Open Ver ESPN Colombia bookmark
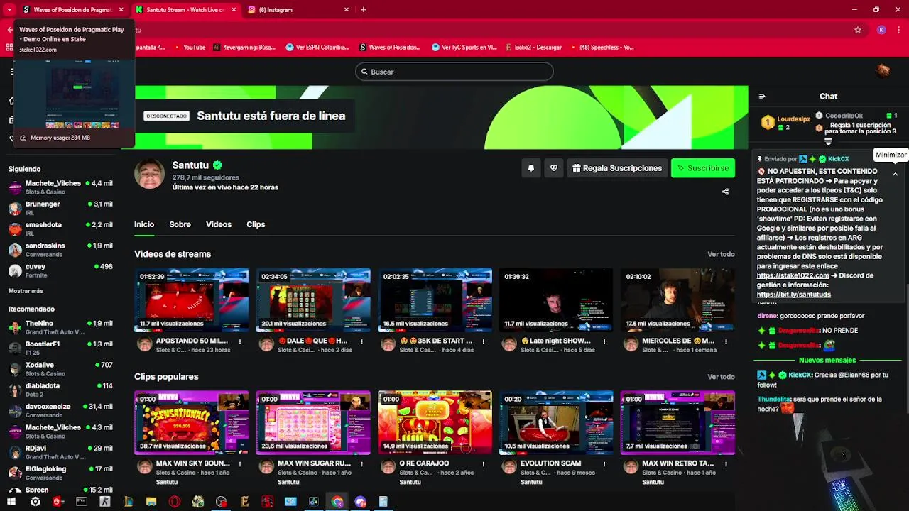This screenshot has height=511, width=909. coord(317,48)
